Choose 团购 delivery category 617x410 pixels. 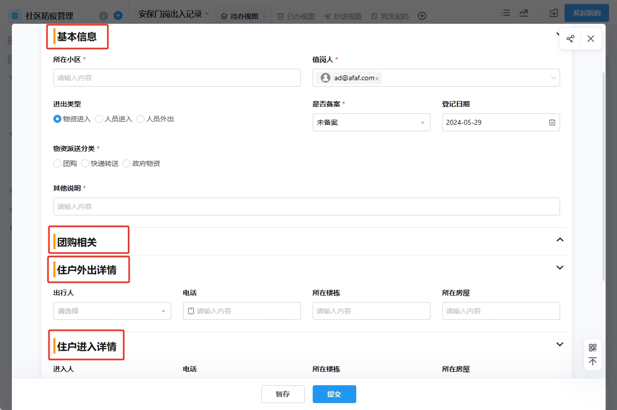(x=57, y=163)
